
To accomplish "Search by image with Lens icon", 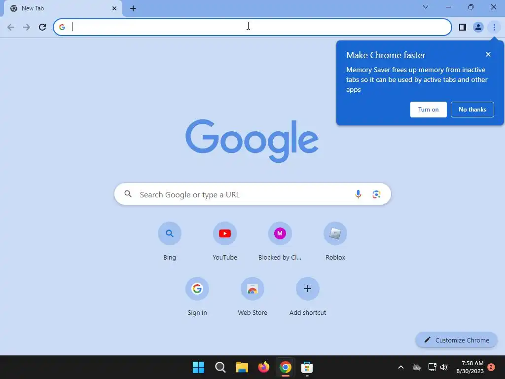I will (x=376, y=194).
